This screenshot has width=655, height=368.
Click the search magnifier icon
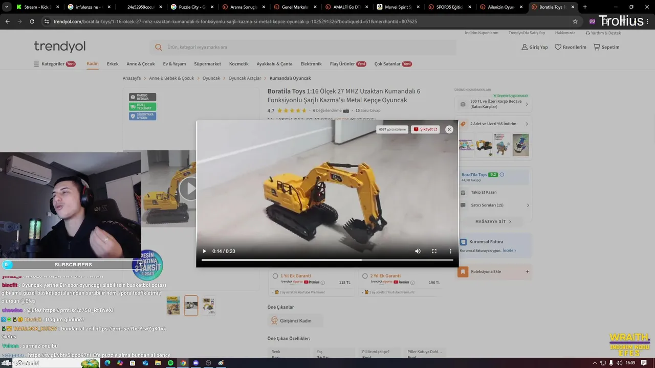[158, 47]
